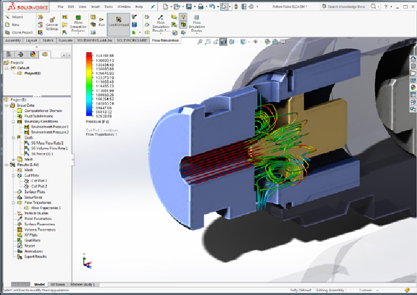The image size is (417, 295).
Task: Collapse the Input Data node
Action: pyautogui.click(x=6, y=106)
